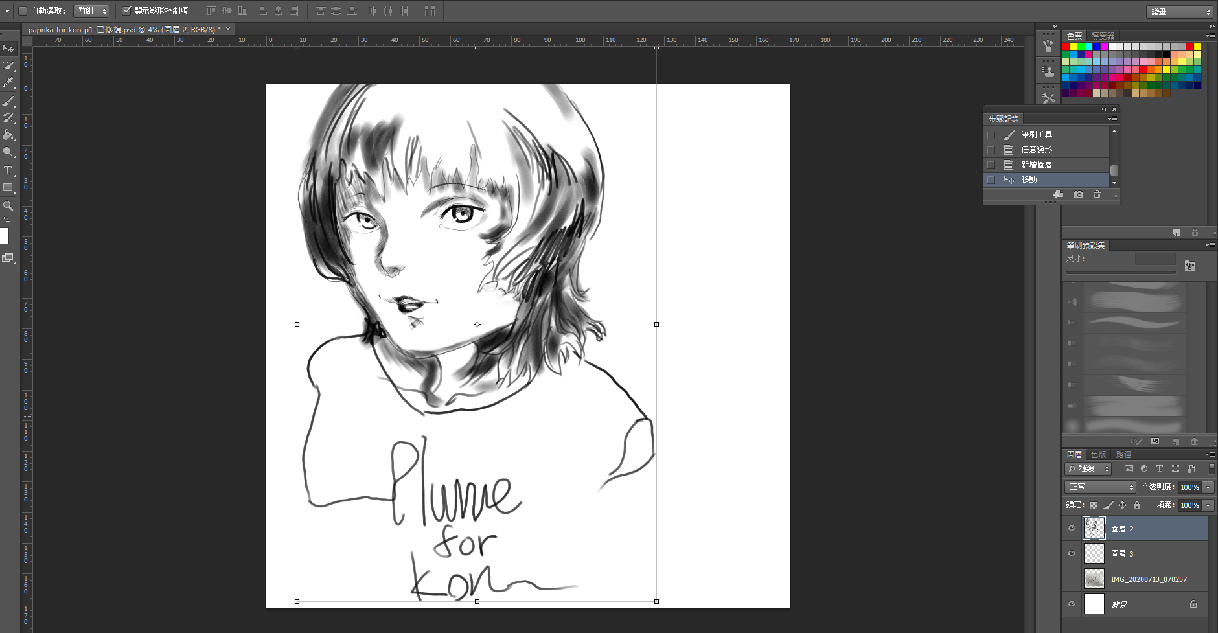Viewport: 1218px width, 633px height.
Task: Select the 任意變形 history state
Action: coord(1047,150)
